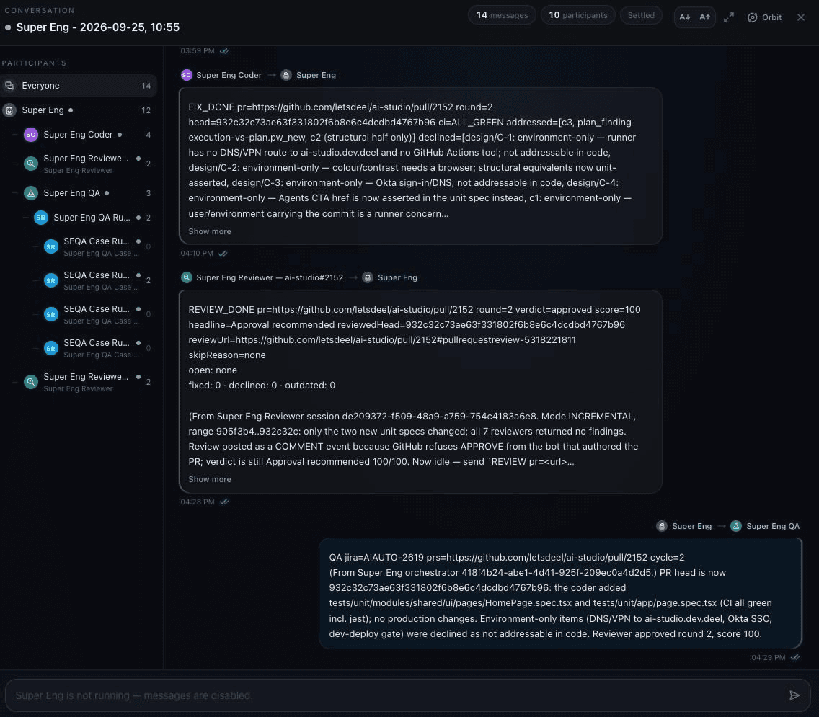The height and width of the screenshot is (717, 819).
Task: Click the CONVERSATION label above the title
Action: click(40, 10)
